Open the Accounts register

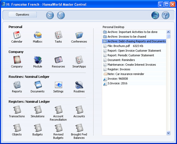coord(79,110)
